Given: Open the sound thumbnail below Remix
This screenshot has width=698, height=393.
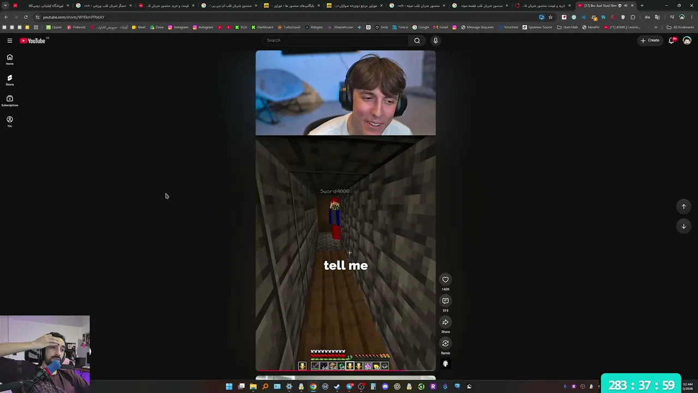Looking at the screenshot, I should [x=446, y=364].
